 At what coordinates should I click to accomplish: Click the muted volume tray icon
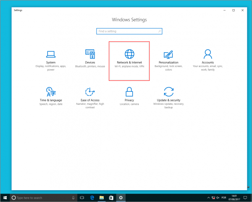click(218, 198)
